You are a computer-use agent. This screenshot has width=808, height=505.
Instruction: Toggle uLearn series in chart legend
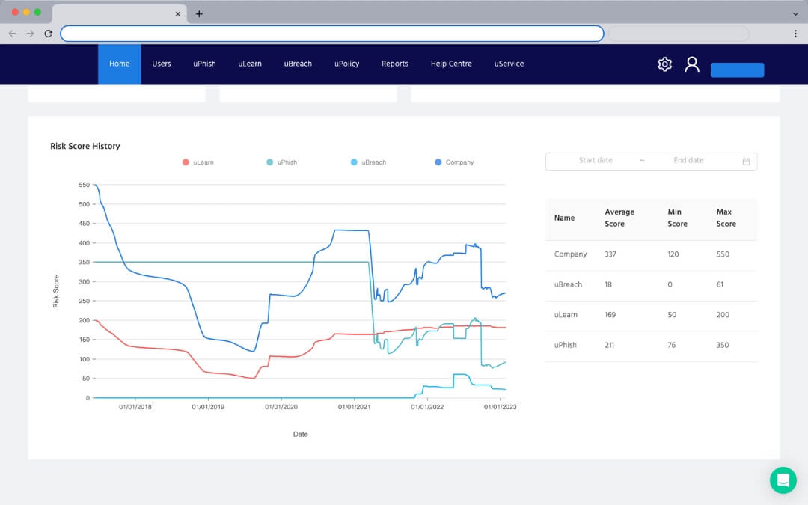[x=198, y=162]
